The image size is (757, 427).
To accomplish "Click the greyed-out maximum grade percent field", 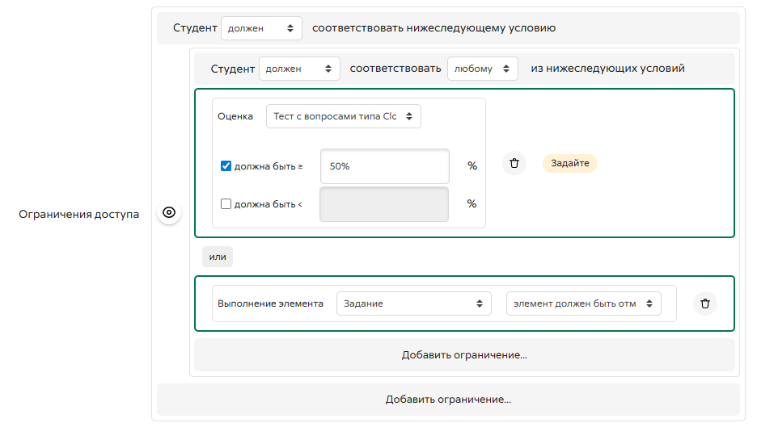I will pos(384,204).
